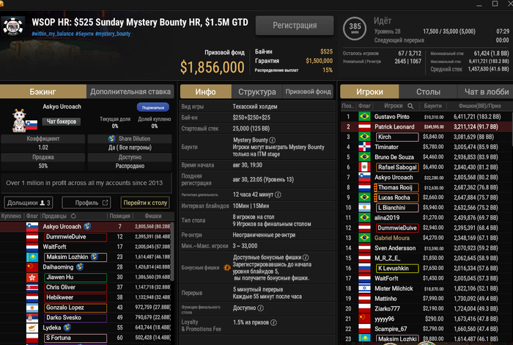Screen dimensions: 513x345
Task: Click the info icon beside 12 часа 42 минут
Action: coord(278,195)
